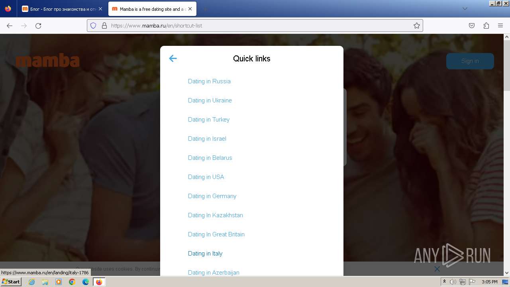Open Dating in Italy link
The width and height of the screenshot is (510, 287).
[205, 254]
